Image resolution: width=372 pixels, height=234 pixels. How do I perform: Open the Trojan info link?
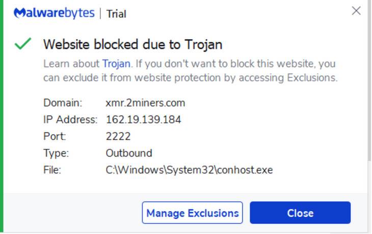pyautogui.click(x=116, y=64)
